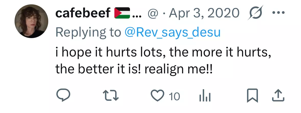Click the 'Replying to' label
301x113 pixels.
coord(88,33)
